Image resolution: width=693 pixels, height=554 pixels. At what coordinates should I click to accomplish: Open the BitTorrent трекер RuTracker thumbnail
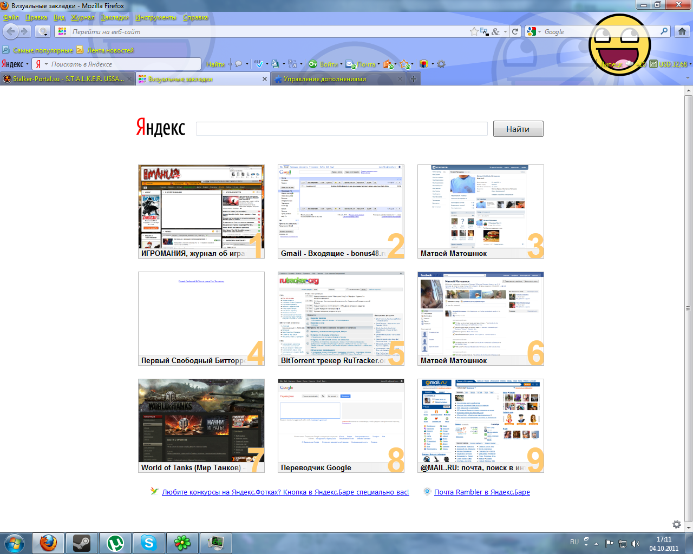(341, 319)
